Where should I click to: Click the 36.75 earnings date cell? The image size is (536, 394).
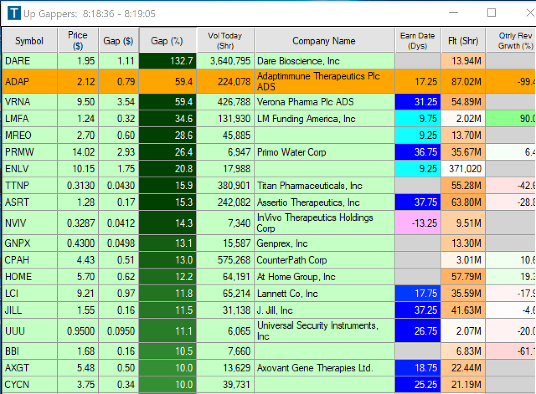tap(418, 152)
